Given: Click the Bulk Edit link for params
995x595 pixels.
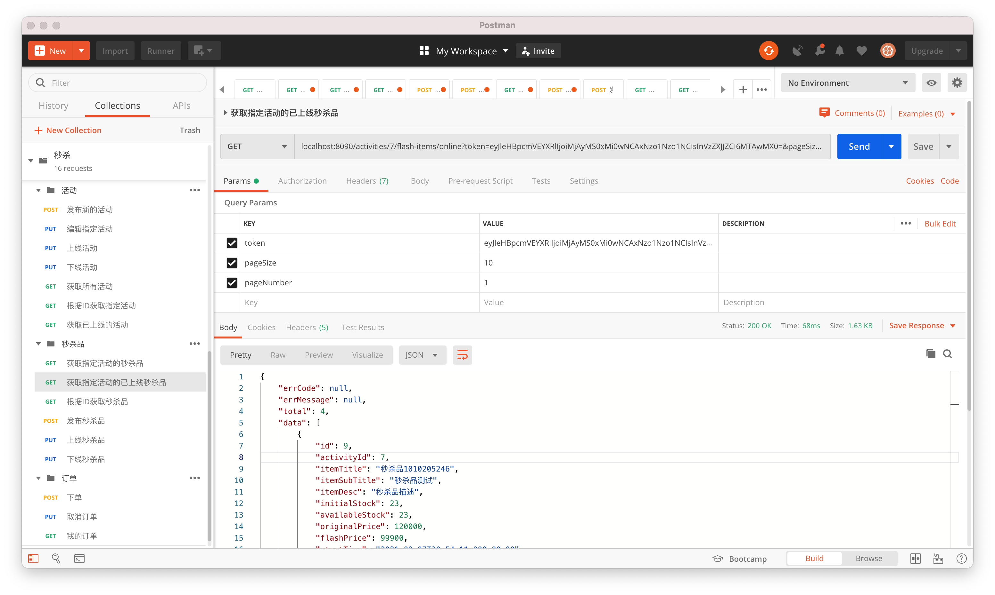Looking at the screenshot, I should (x=941, y=224).
